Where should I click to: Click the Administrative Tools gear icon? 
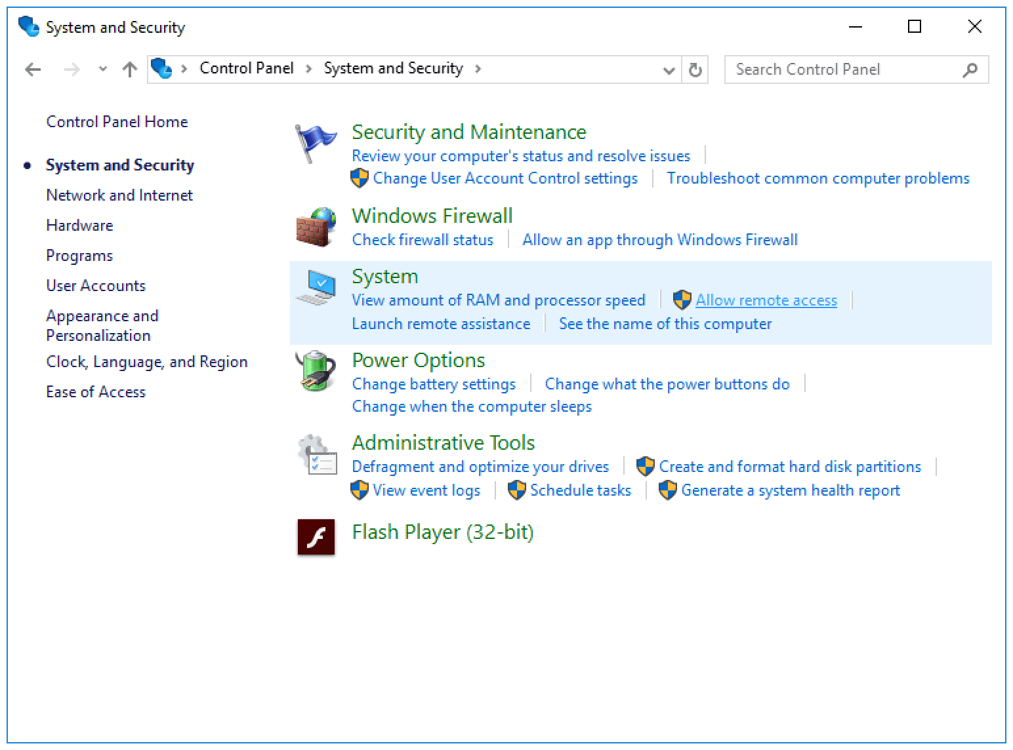316,454
